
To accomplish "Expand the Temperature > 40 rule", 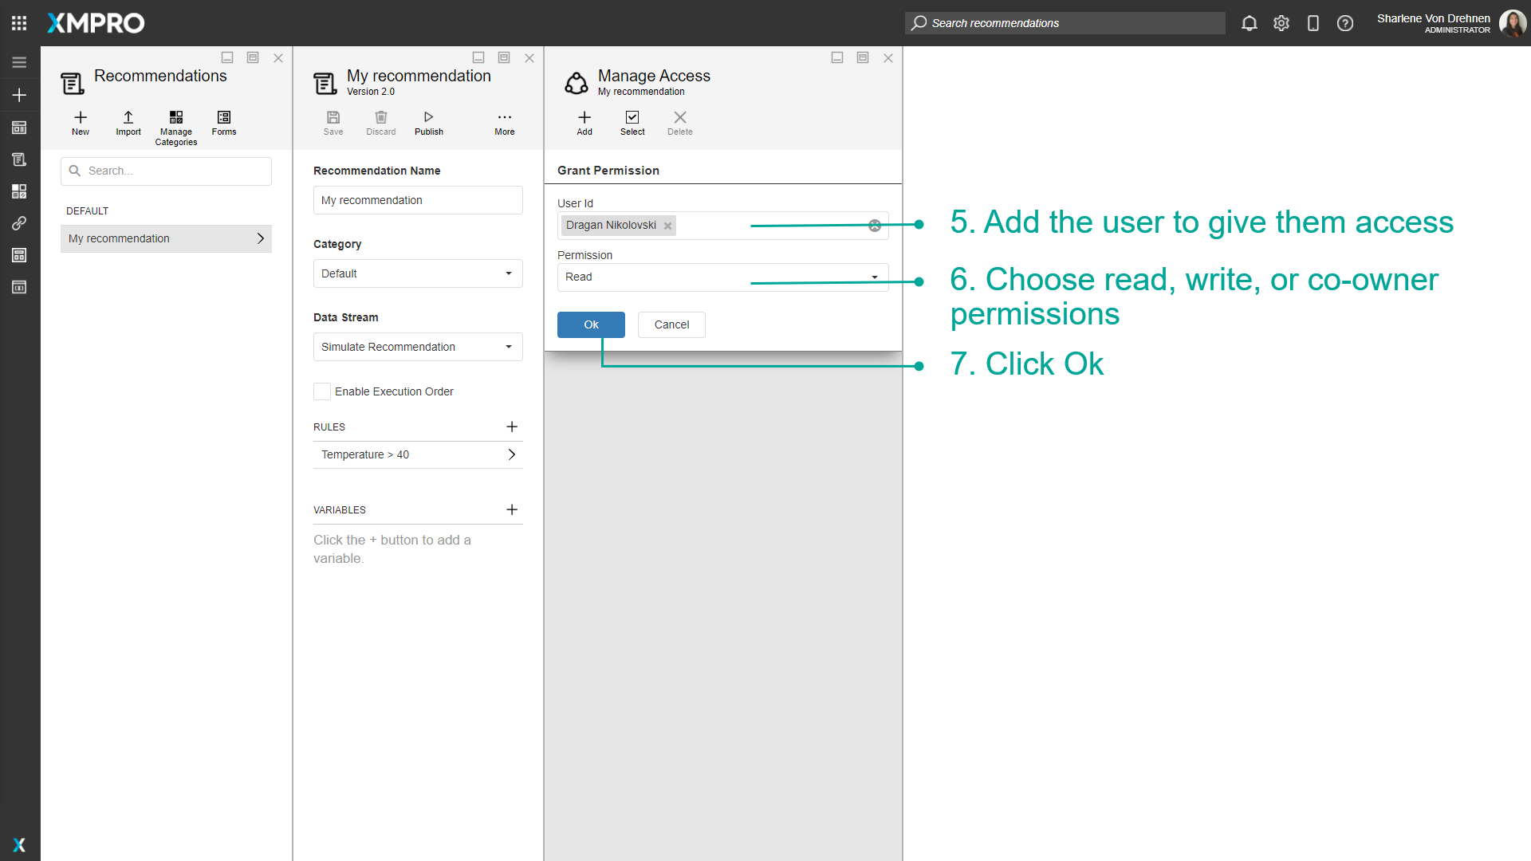I will point(510,454).
